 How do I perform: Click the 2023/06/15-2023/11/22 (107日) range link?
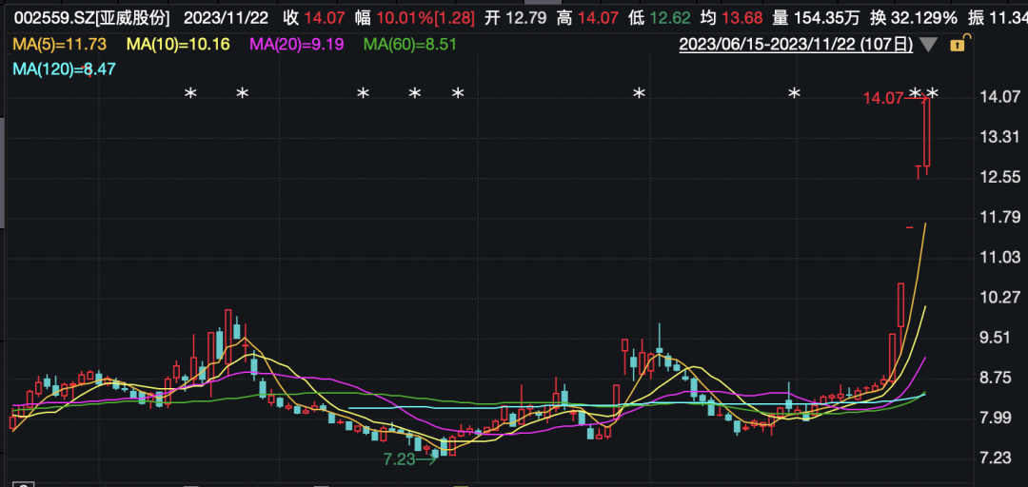click(x=796, y=45)
